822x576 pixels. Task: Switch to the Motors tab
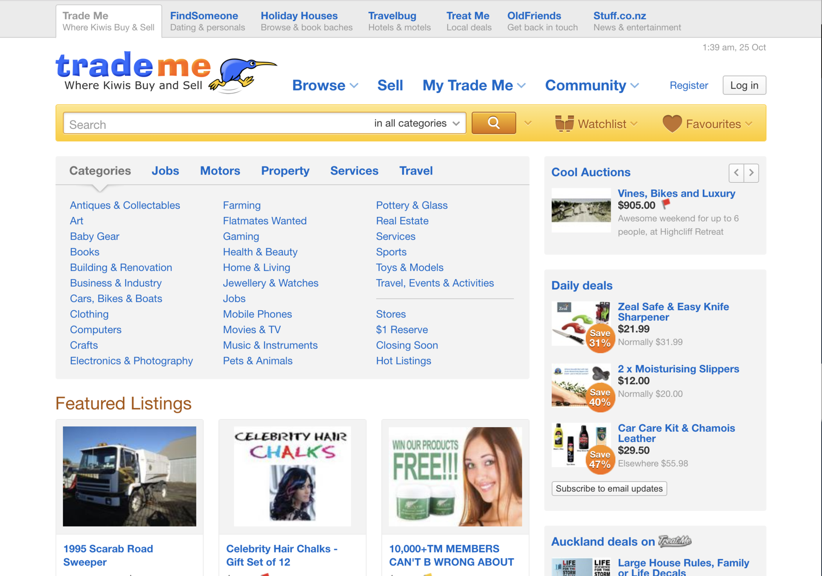point(220,171)
